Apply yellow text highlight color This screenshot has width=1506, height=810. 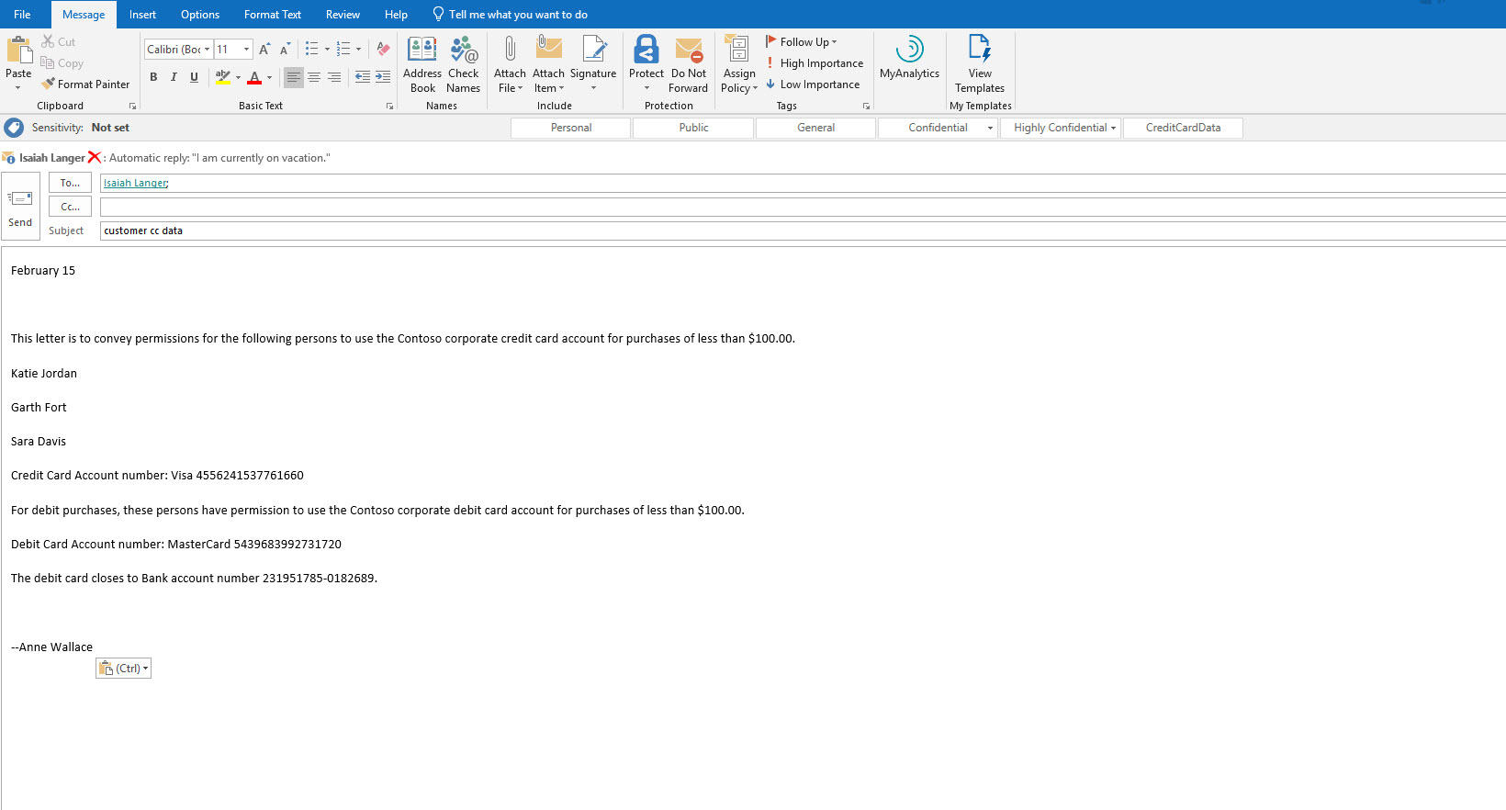pyautogui.click(x=223, y=77)
